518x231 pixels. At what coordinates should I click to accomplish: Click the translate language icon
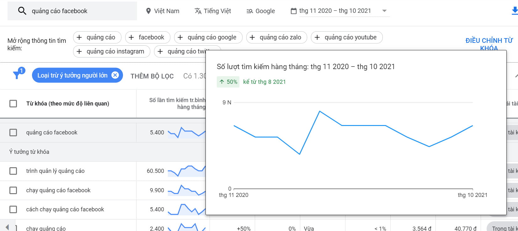pos(198,11)
